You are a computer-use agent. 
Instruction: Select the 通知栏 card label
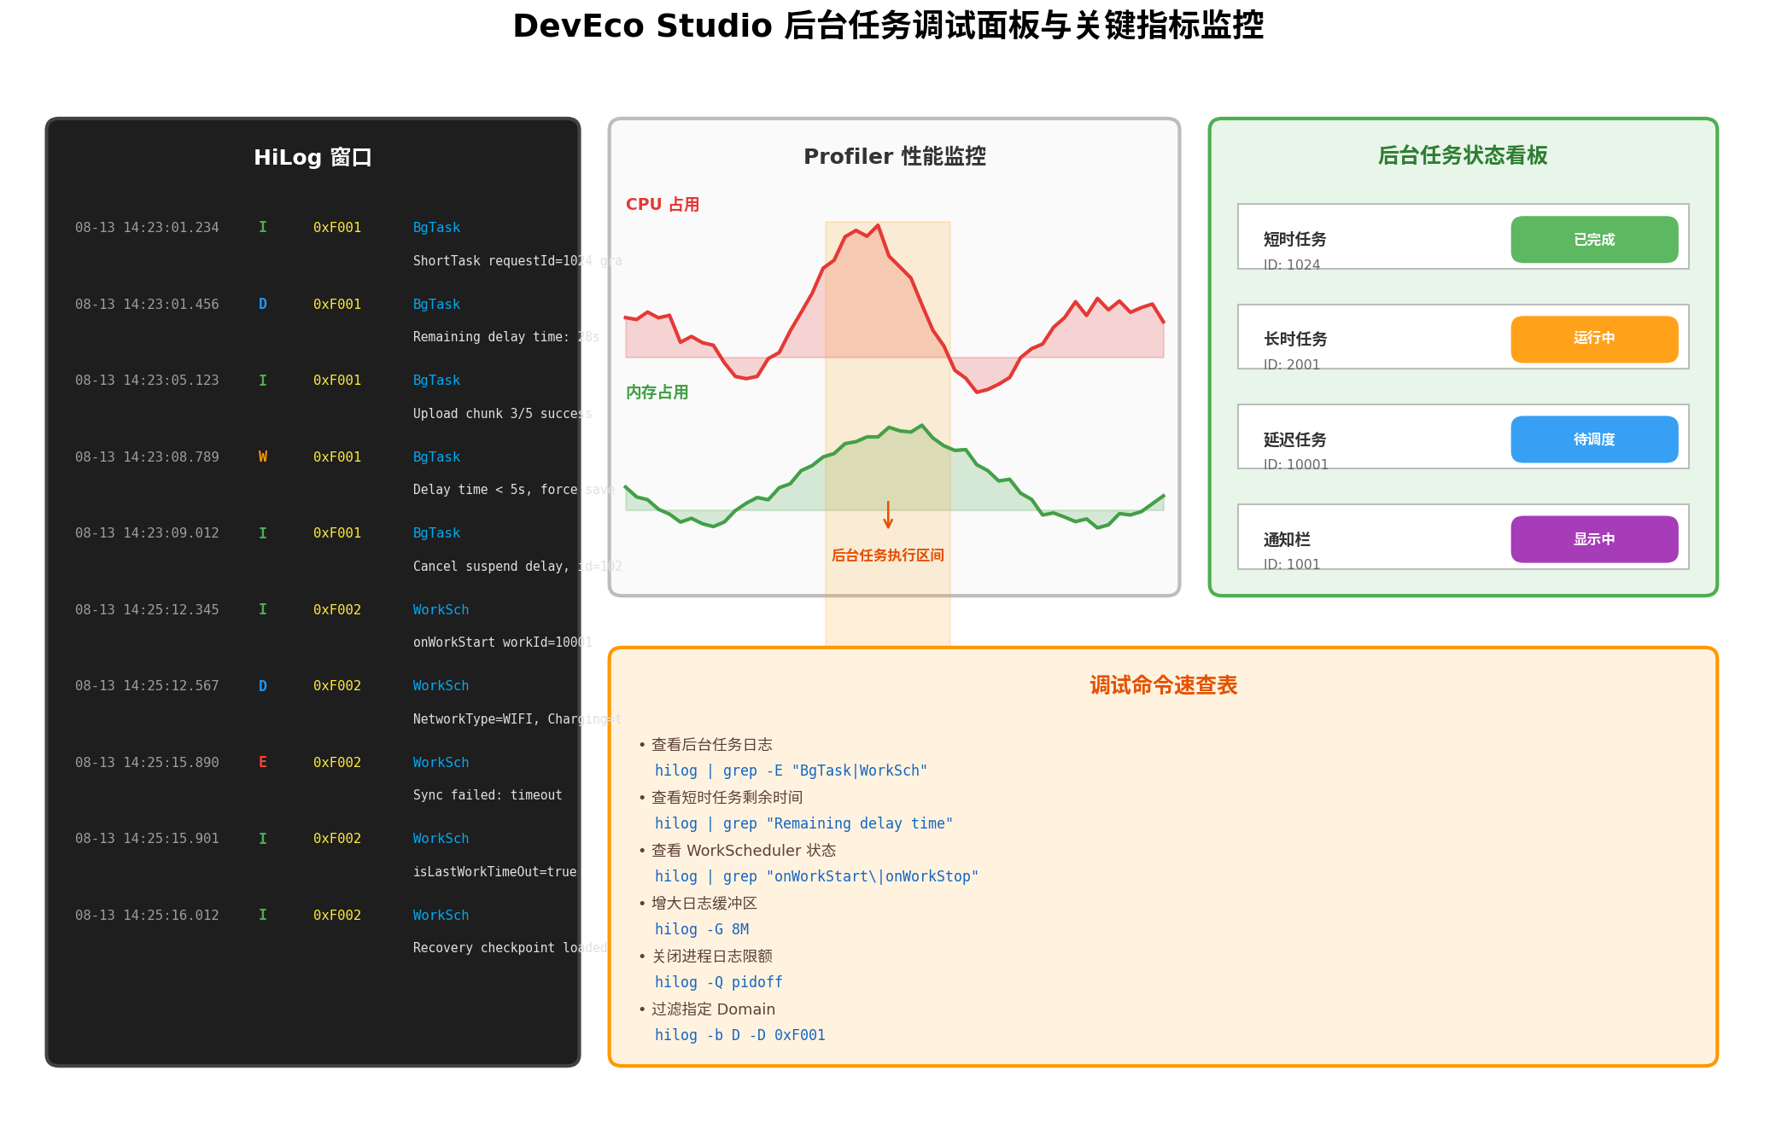point(1287,539)
